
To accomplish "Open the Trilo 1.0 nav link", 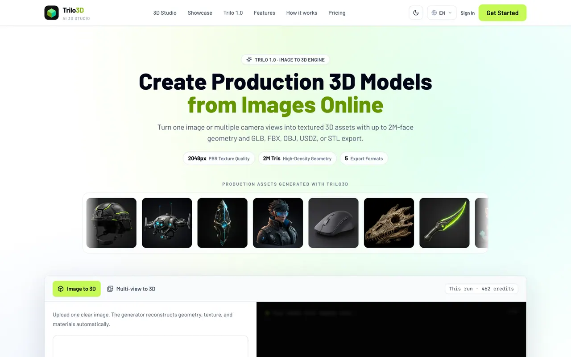I will pyautogui.click(x=233, y=13).
